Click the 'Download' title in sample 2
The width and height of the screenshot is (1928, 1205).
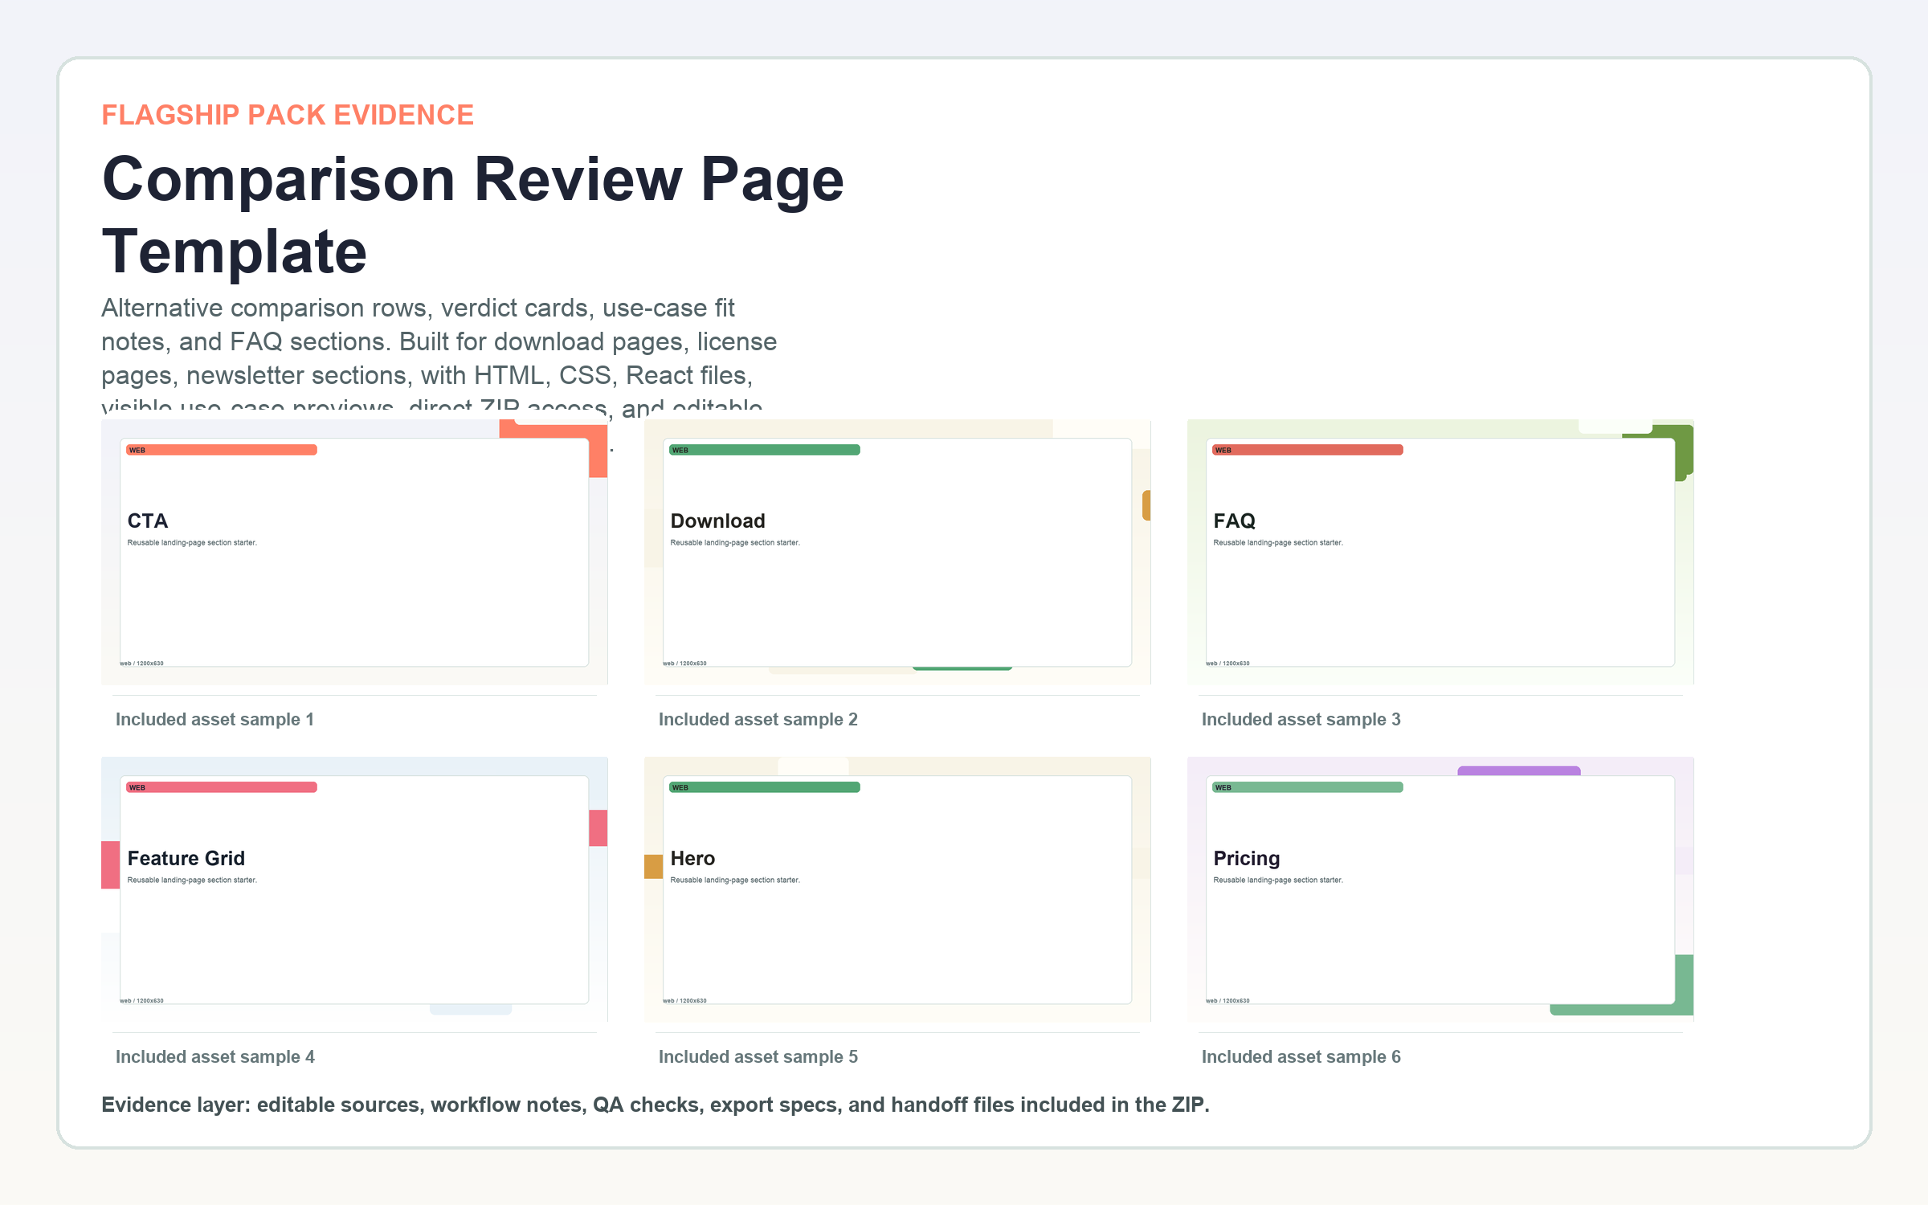coord(718,521)
